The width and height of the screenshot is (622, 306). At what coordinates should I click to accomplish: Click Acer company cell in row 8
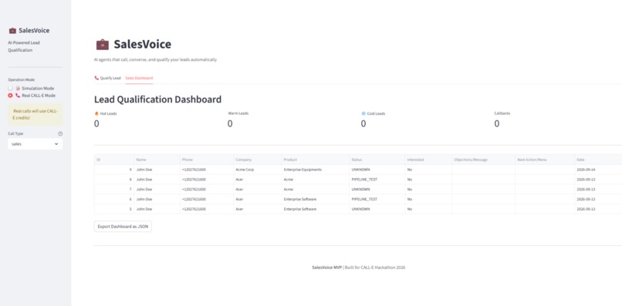(x=258, y=180)
